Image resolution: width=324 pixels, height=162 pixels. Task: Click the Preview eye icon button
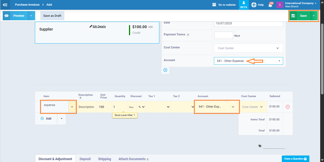tap(6, 16)
